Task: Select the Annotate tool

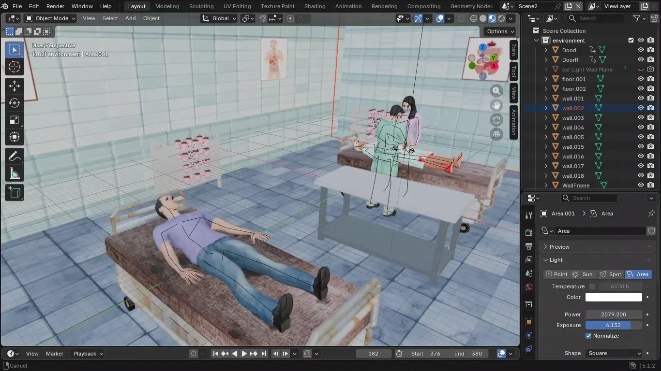Action: [x=15, y=157]
